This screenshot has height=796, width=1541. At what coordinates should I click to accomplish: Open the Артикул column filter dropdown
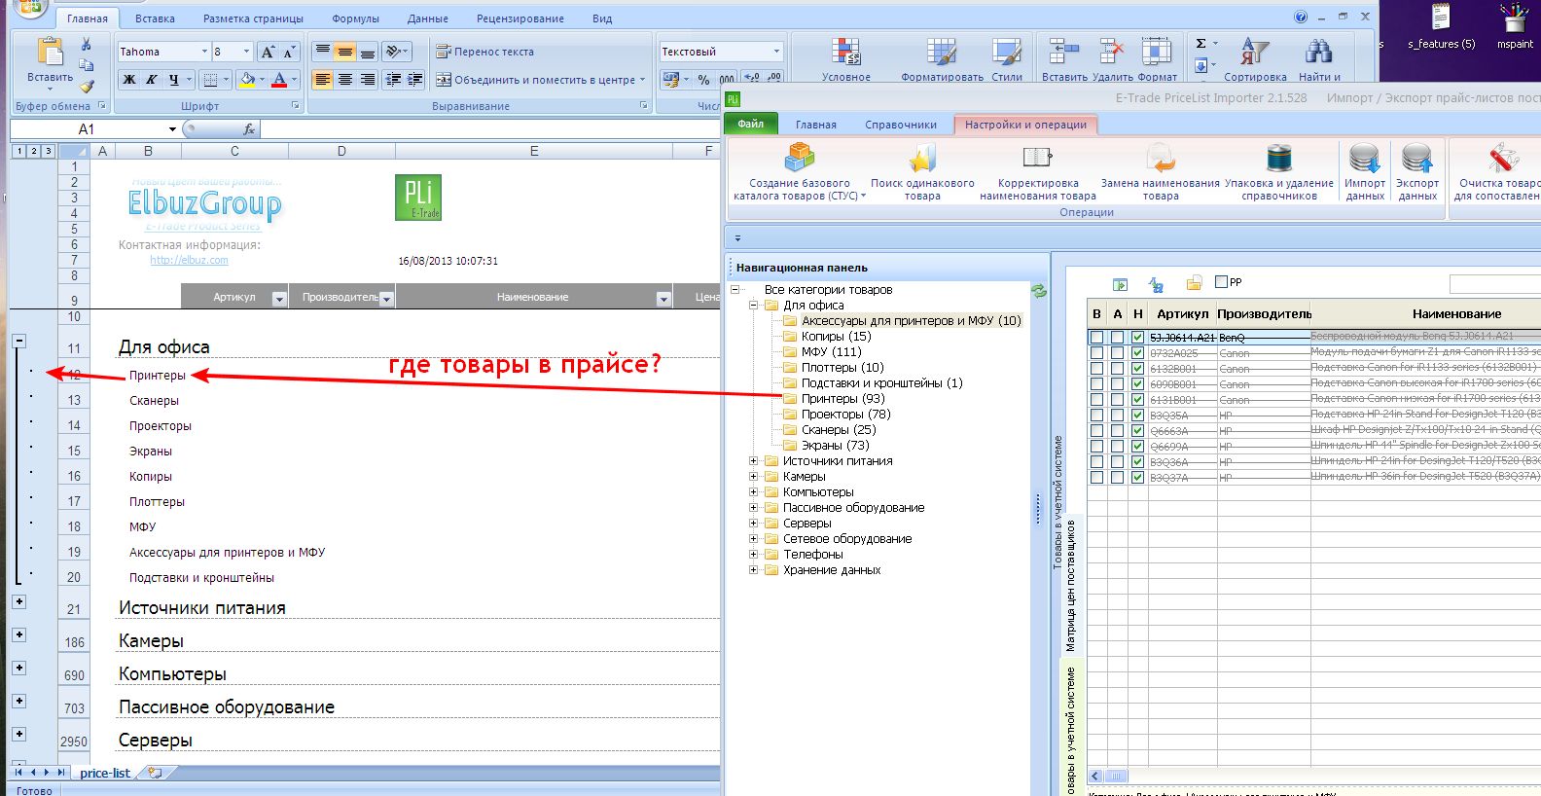click(x=279, y=299)
